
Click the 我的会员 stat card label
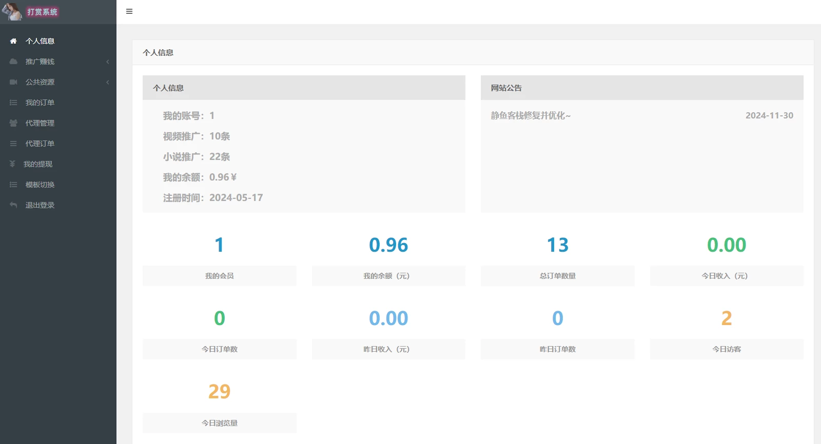click(219, 276)
